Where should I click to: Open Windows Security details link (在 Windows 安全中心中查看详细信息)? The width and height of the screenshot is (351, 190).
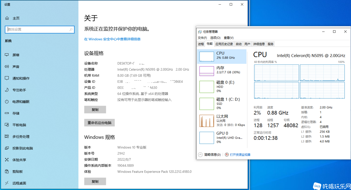[x=112, y=39]
